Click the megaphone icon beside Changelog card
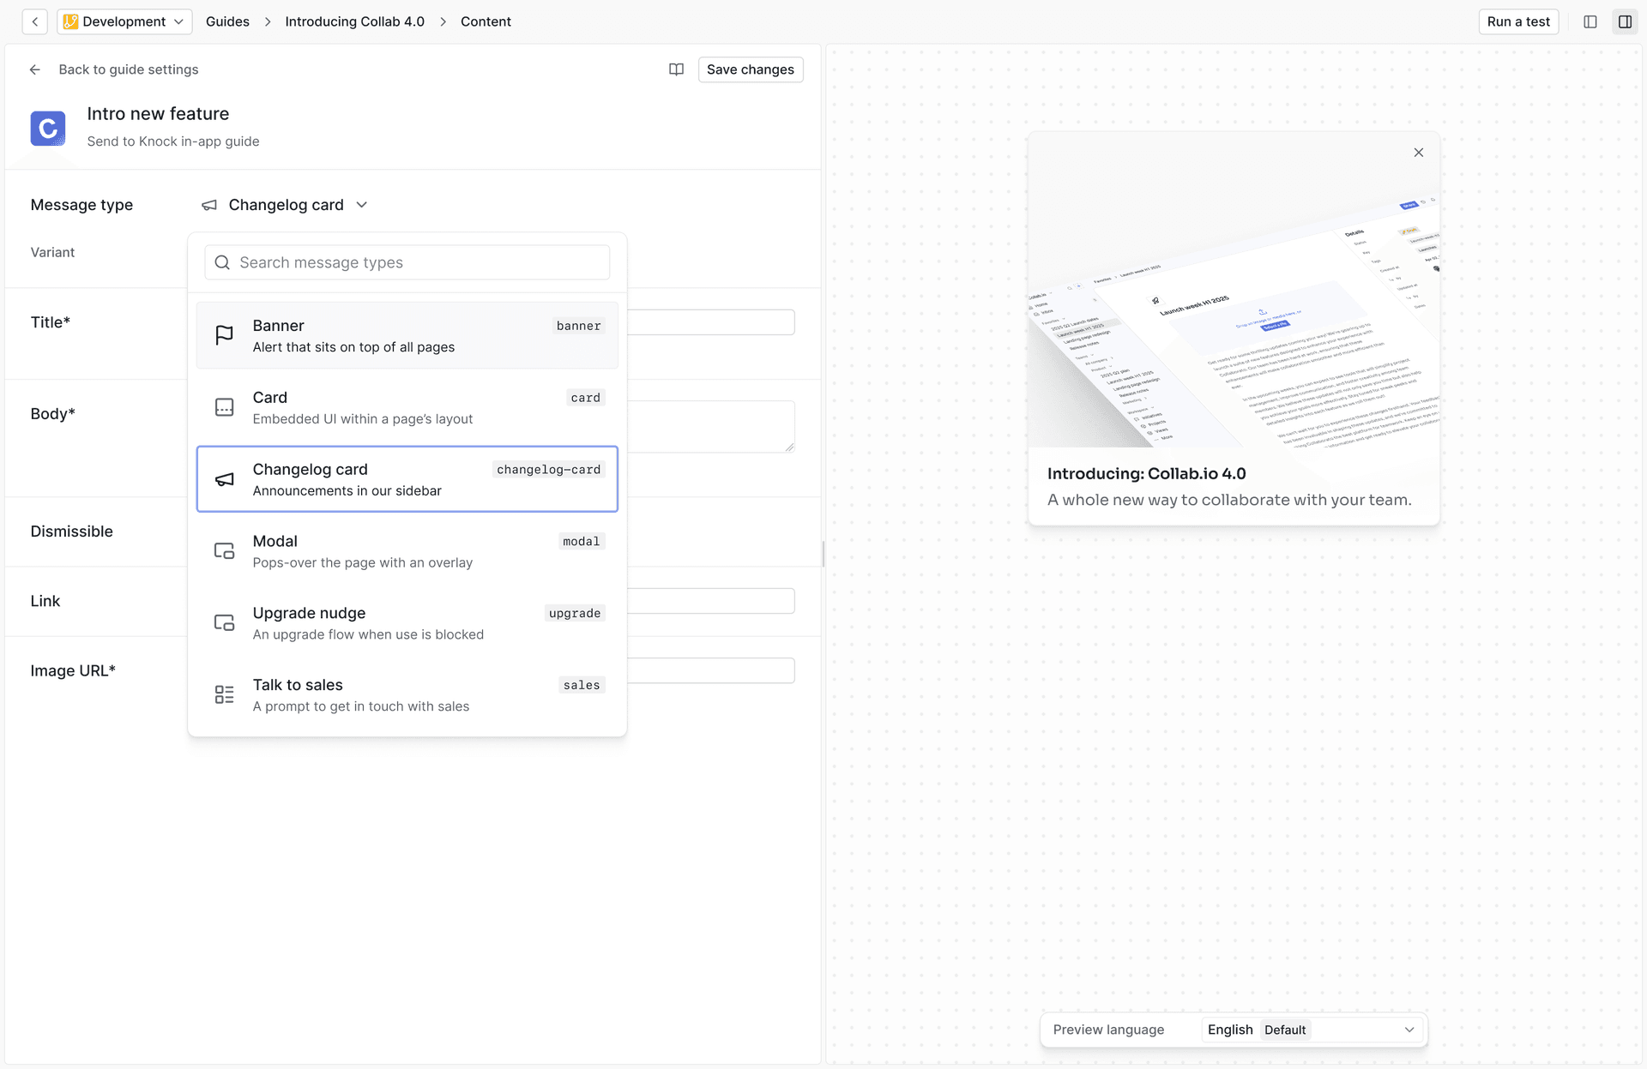Screen dimensions: 1647x1069 click(x=209, y=205)
